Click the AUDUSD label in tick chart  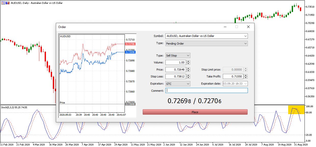click(x=65, y=36)
